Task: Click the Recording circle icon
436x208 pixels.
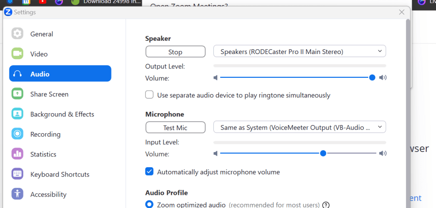Action: point(17,134)
